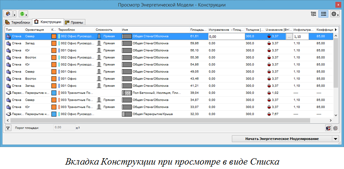The image size is (344, 169).
Task: Click the wall icon in the 59,86 area row
Action: [x=8, y=44]
